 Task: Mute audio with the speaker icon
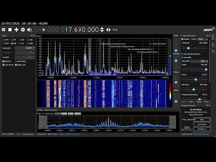click(x=29, y=30)
